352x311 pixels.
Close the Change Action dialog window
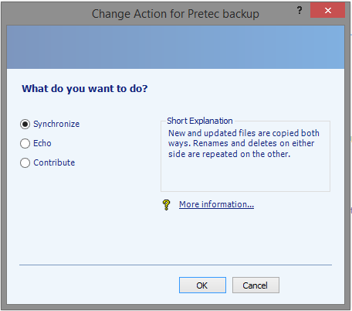click(x=327, y=10)
